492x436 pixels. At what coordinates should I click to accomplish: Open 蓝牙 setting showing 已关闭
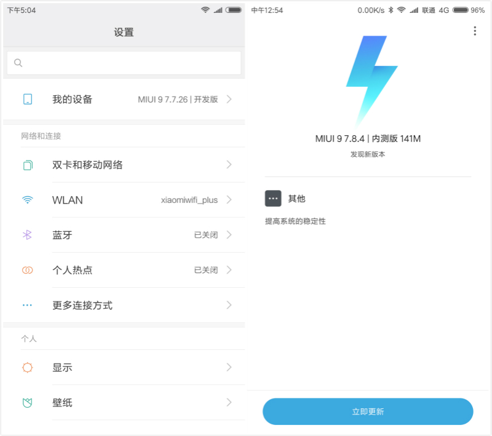click(124, 235)
